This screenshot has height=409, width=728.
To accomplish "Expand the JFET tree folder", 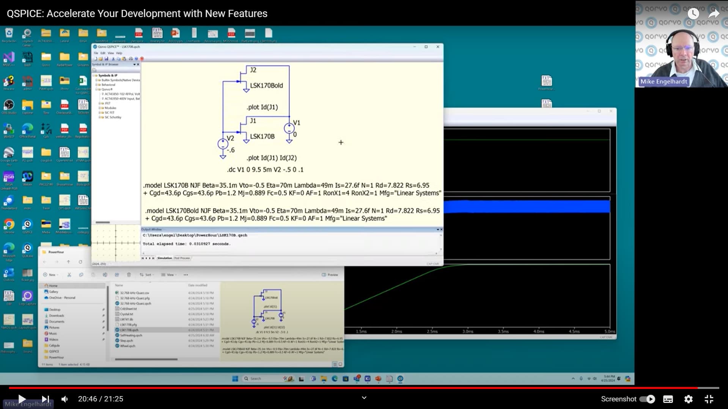I will (99, 103).
